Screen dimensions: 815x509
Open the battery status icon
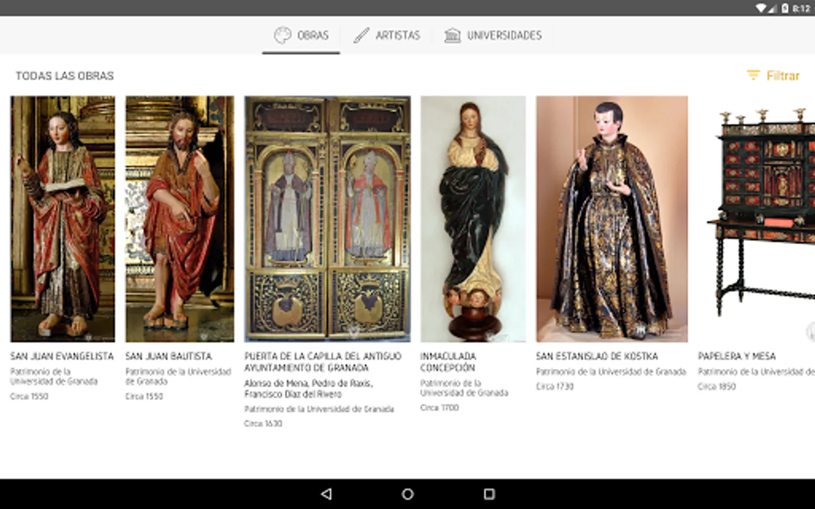[785, 8]
